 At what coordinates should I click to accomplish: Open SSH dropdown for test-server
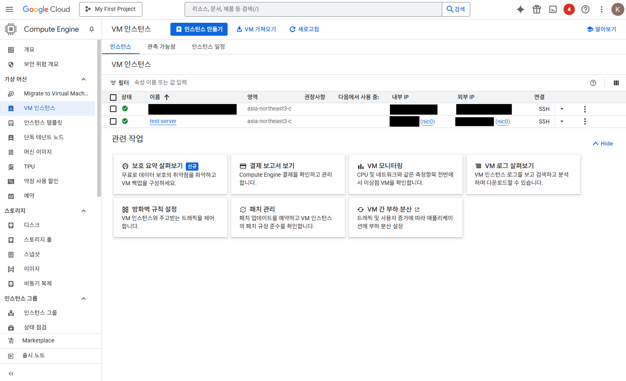pyautogui.click(x=562, y=121)
